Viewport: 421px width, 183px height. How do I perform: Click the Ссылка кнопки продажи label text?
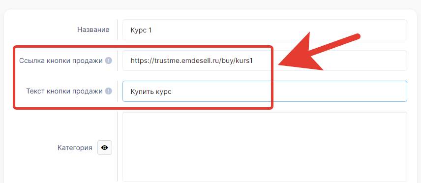tap(61, 61)
